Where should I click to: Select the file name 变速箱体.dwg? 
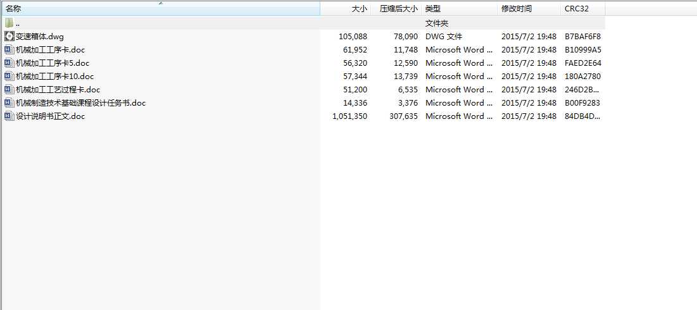point(39,37)
